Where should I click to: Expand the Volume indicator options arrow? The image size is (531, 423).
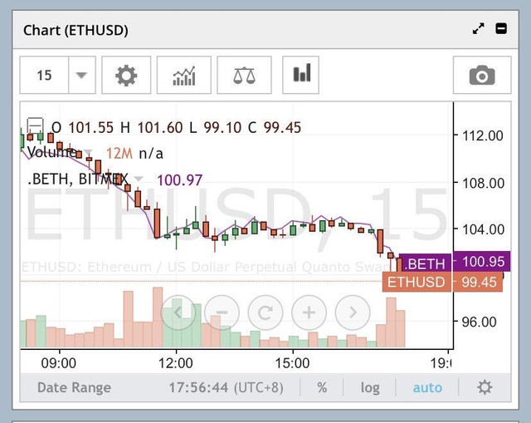(x=88, y=151)
